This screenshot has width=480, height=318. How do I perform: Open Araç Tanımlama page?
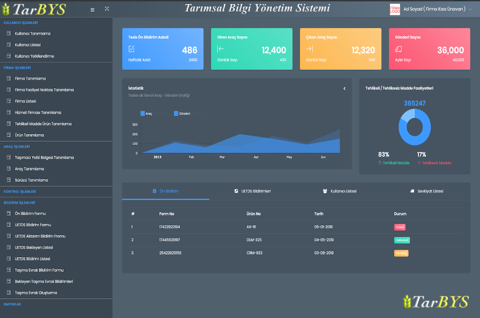pyautogui.click(x=30, y=169)
